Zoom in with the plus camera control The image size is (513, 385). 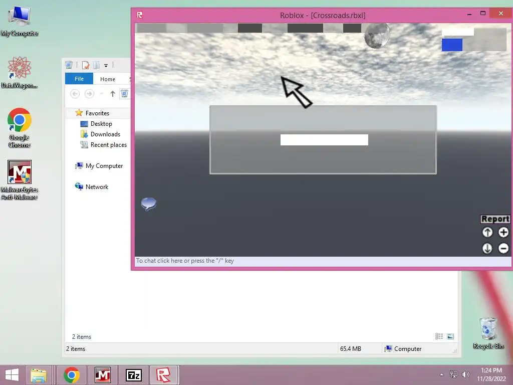[x=503, y=232]
